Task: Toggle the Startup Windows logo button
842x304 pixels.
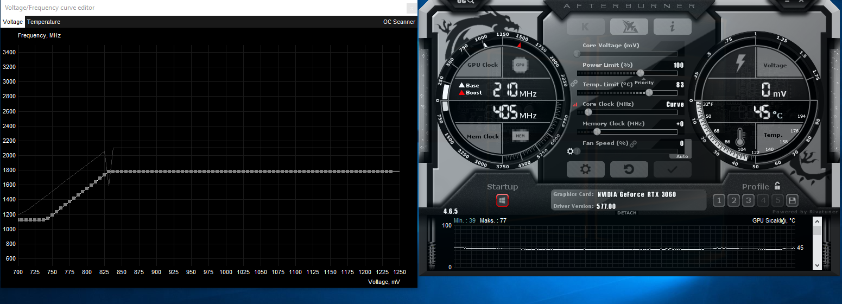Action: pyautogui.click(x=502, y=201)
